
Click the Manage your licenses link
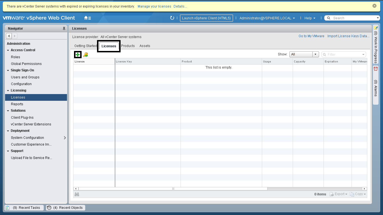154,6
